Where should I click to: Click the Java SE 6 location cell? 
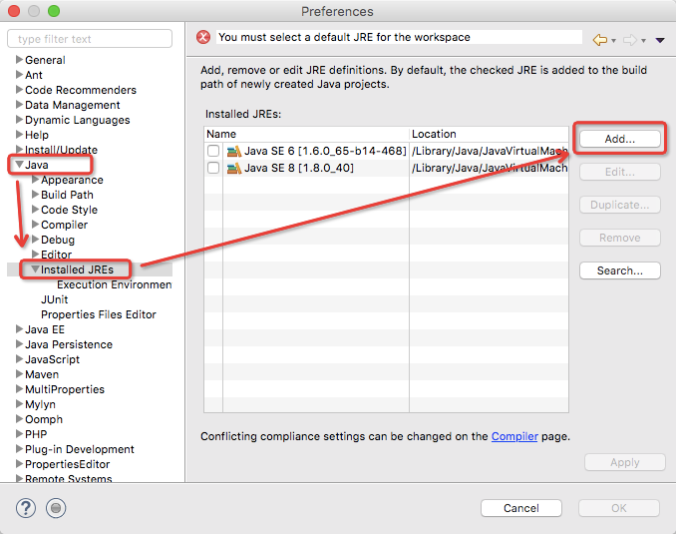490,151
